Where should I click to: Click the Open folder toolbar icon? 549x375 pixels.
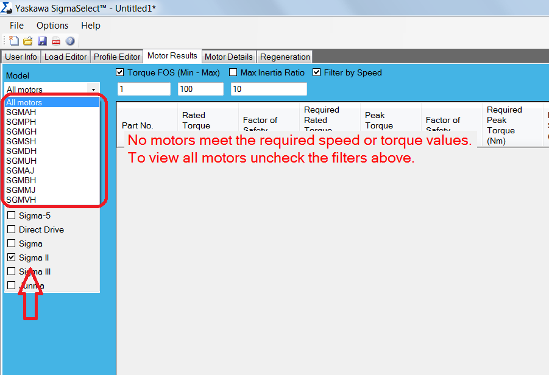[x=28, y=41]
